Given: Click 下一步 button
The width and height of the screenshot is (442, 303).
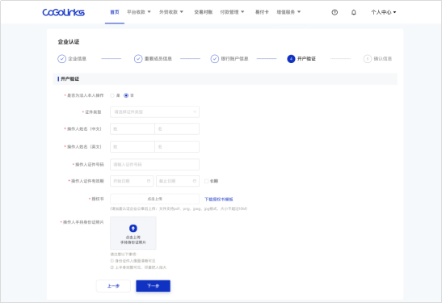Looking at the screenshot, I should coord(153,286).
